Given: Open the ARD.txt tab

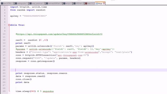Looking at the screenshot, I should tap(79, 3).
